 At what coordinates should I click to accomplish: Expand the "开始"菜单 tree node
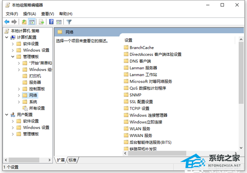19,63
